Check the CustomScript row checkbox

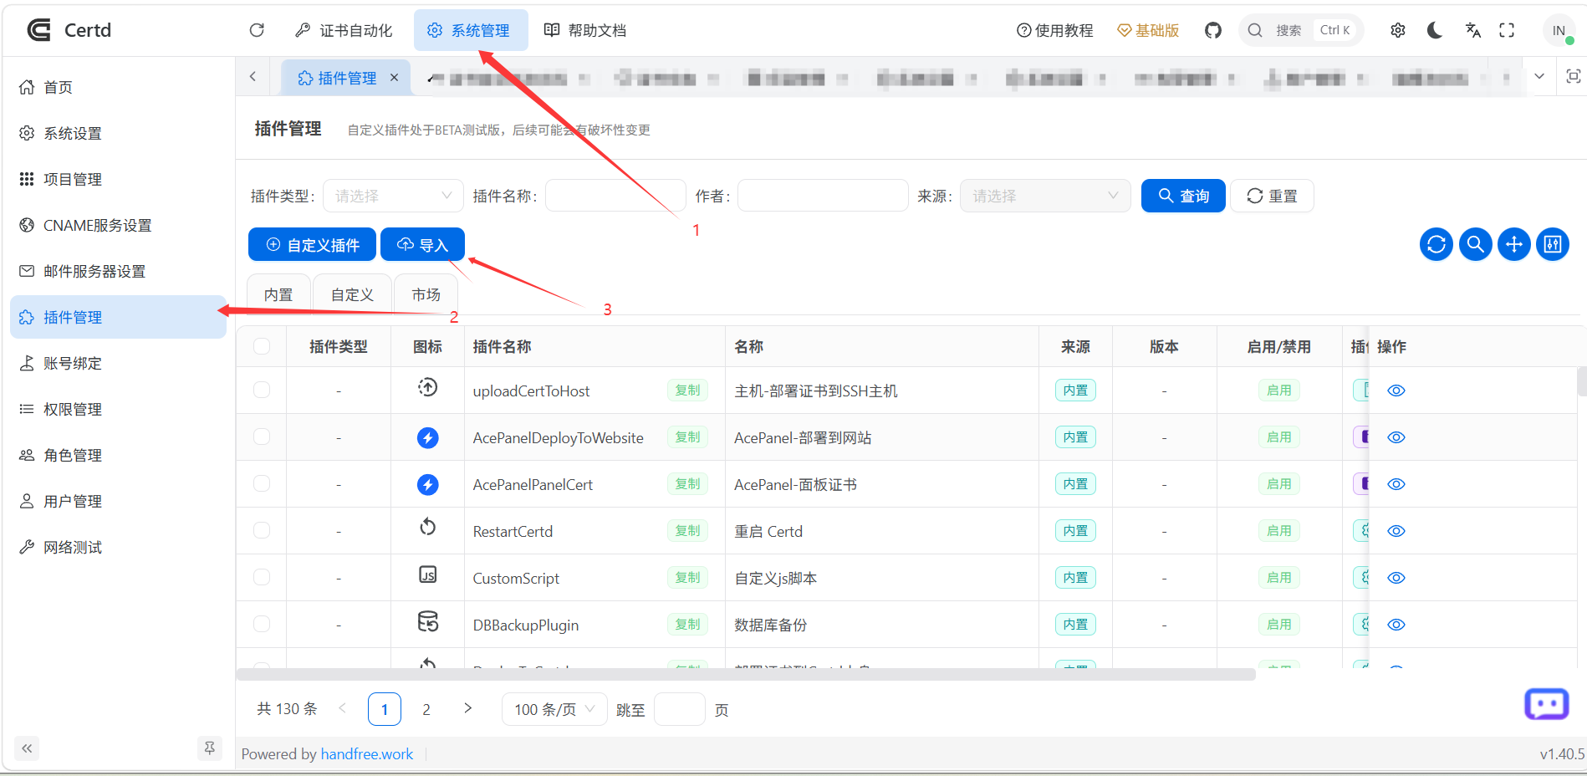[x=262, y=578]
